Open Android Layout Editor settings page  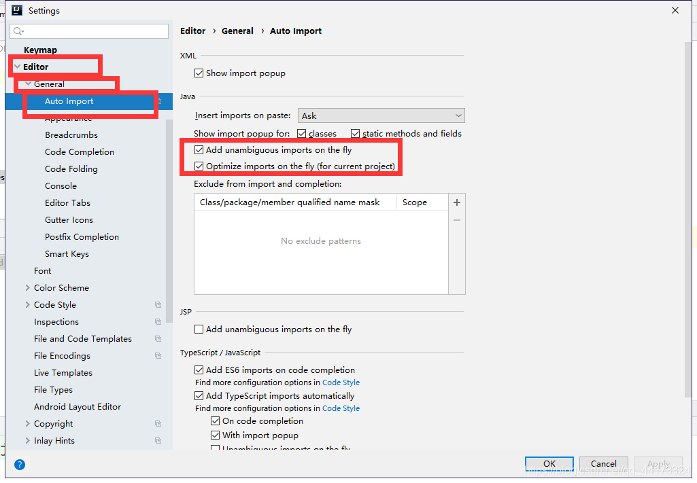[78, 407]
